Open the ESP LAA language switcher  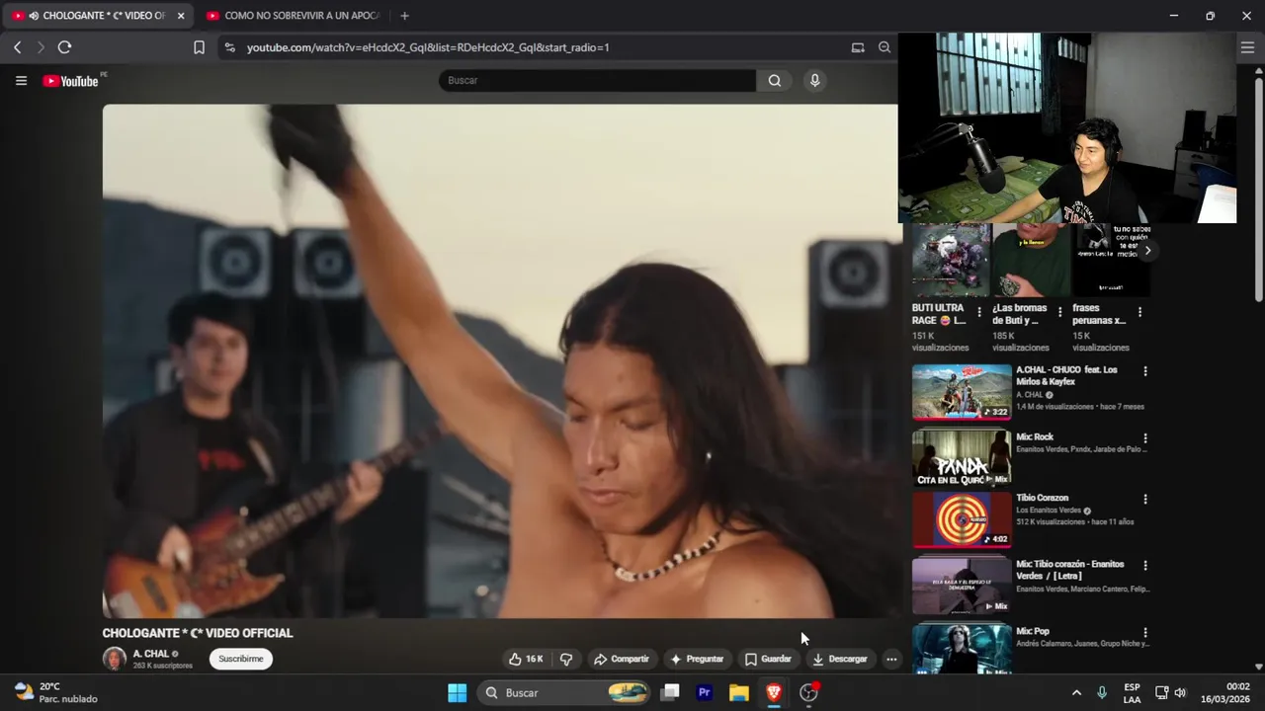(1133, 693)
